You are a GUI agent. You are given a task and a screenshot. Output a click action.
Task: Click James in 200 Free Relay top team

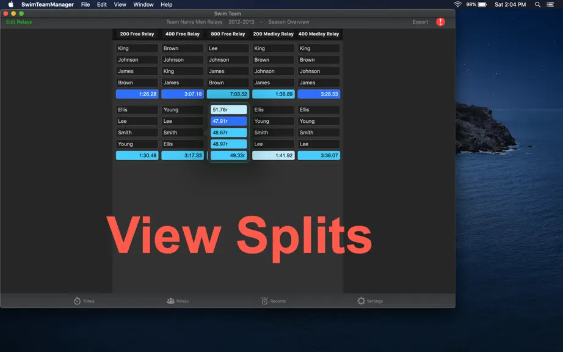137,71
